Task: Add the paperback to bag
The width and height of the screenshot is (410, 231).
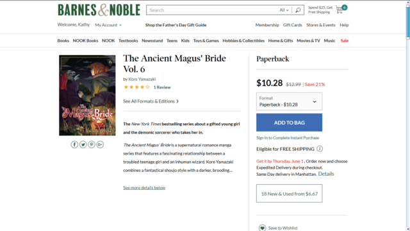Action: point(289,123)
